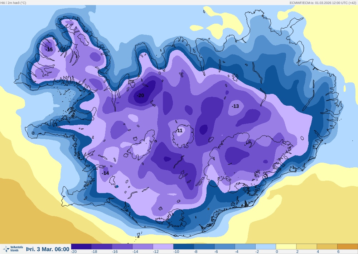Click the -11 temperature label on glacier
The image size is (358, 254).
(179, 130)
